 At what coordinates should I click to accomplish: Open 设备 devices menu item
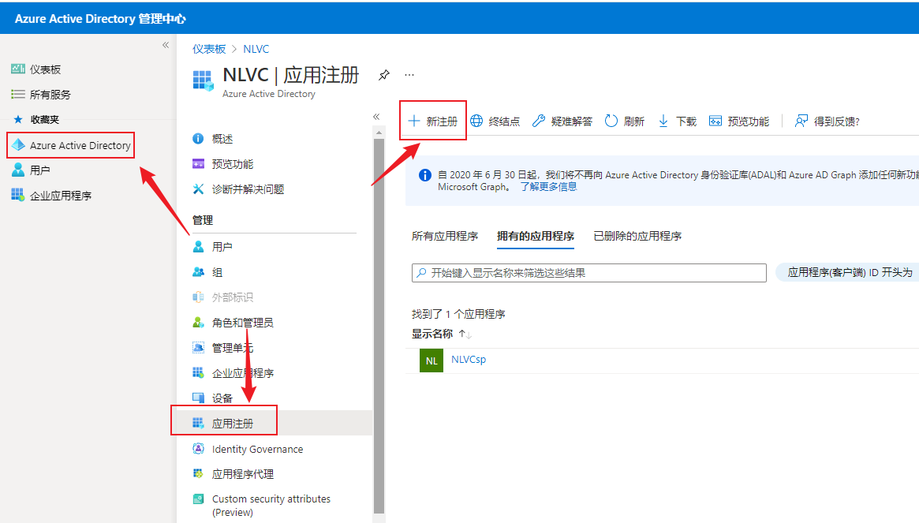212,398
